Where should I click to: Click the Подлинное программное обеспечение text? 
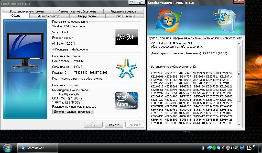(x=78, y=79)
